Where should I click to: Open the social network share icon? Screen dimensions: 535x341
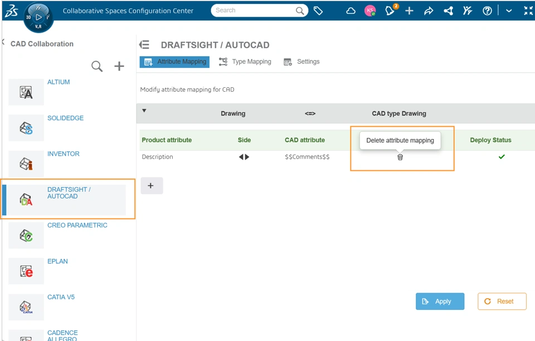click(x=448, y=11)
